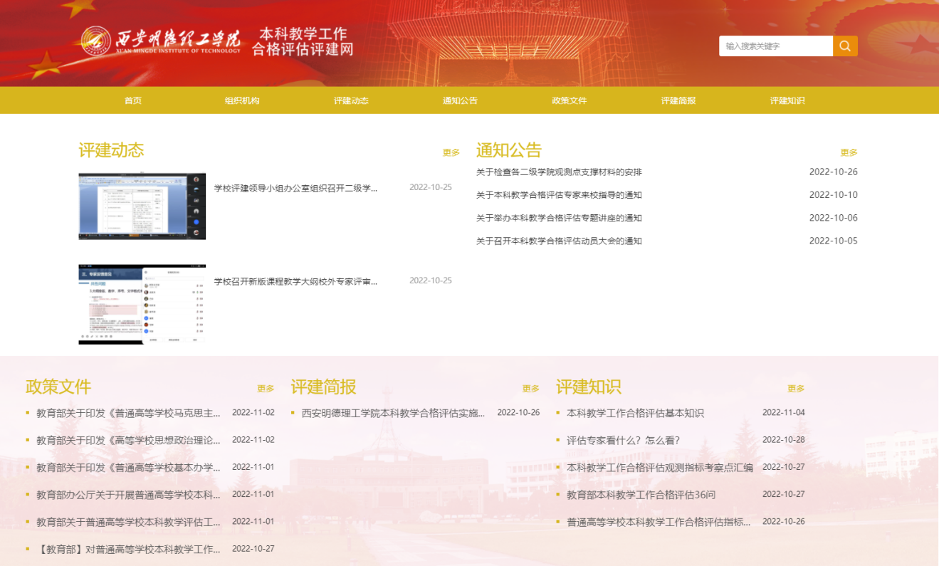The height and width of the screenshot is (566, 939).
Task: Open 教育部本科教学工作合格评估36问 article
Action: point(641,494)
